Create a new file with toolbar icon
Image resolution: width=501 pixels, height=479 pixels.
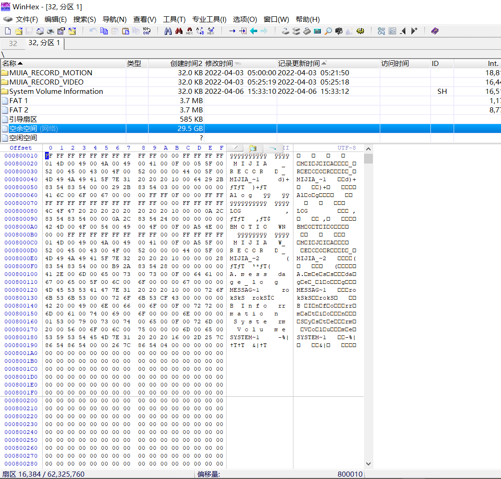8,31
